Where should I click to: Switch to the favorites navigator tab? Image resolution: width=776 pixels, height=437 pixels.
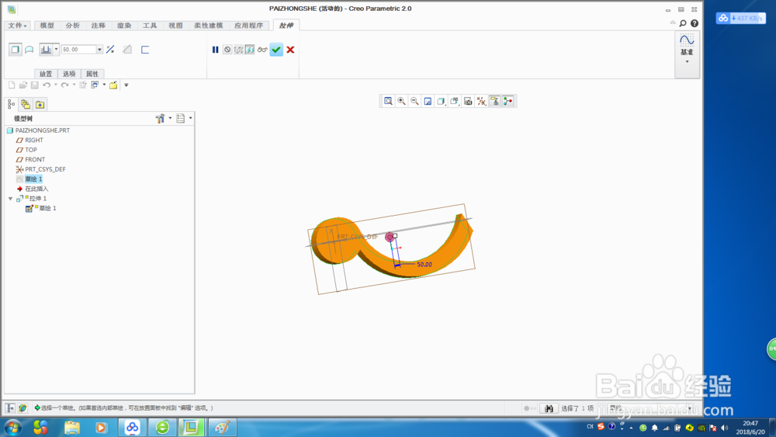(x=40, y=105)
